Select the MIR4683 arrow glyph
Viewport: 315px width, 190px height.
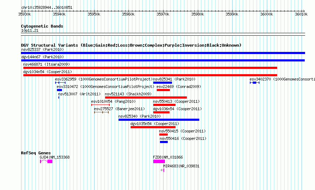(x=162, y=170)
